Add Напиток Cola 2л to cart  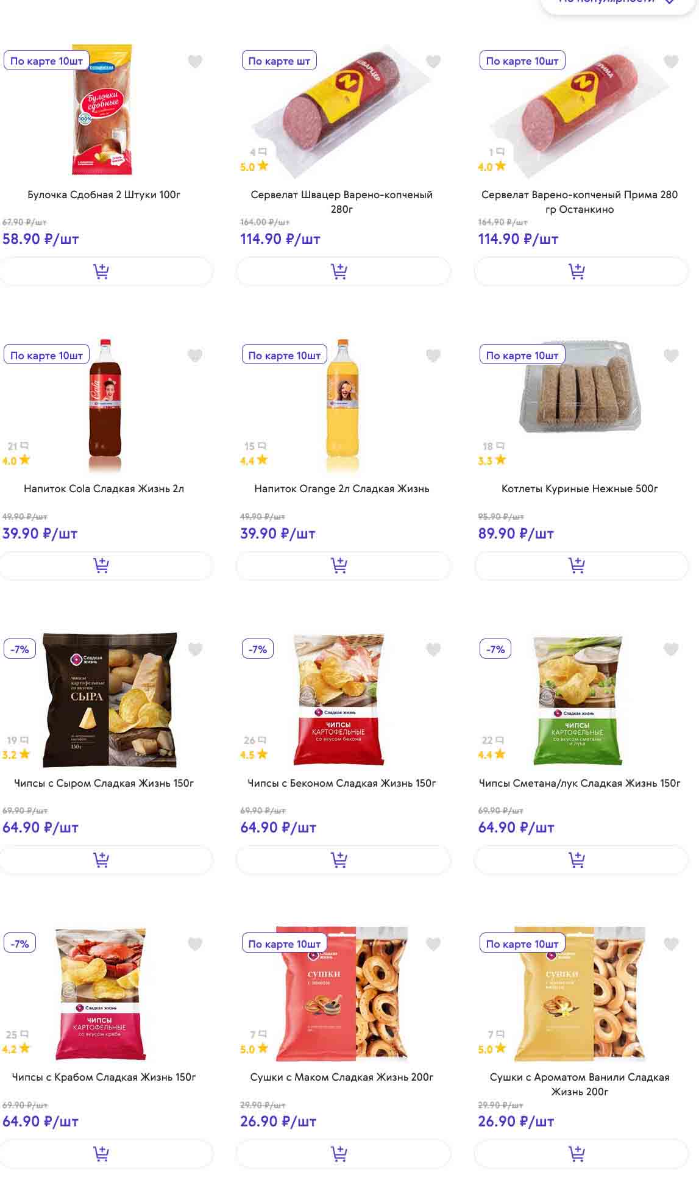pyautogui.click(x=101, y=565)
